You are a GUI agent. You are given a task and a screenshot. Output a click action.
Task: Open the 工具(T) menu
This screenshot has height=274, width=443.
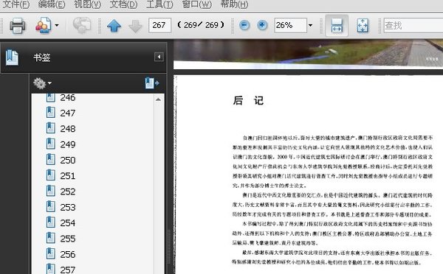point(159,4)
